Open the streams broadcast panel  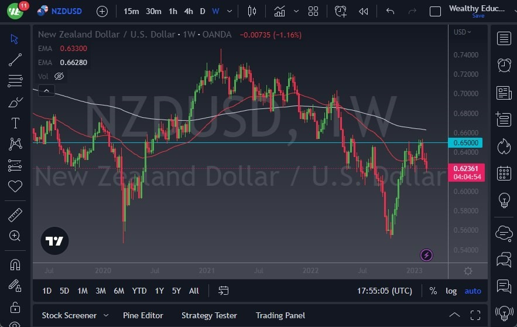coord(504,313)
